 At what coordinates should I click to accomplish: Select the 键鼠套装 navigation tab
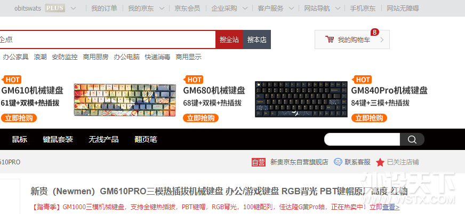point(58,139)
